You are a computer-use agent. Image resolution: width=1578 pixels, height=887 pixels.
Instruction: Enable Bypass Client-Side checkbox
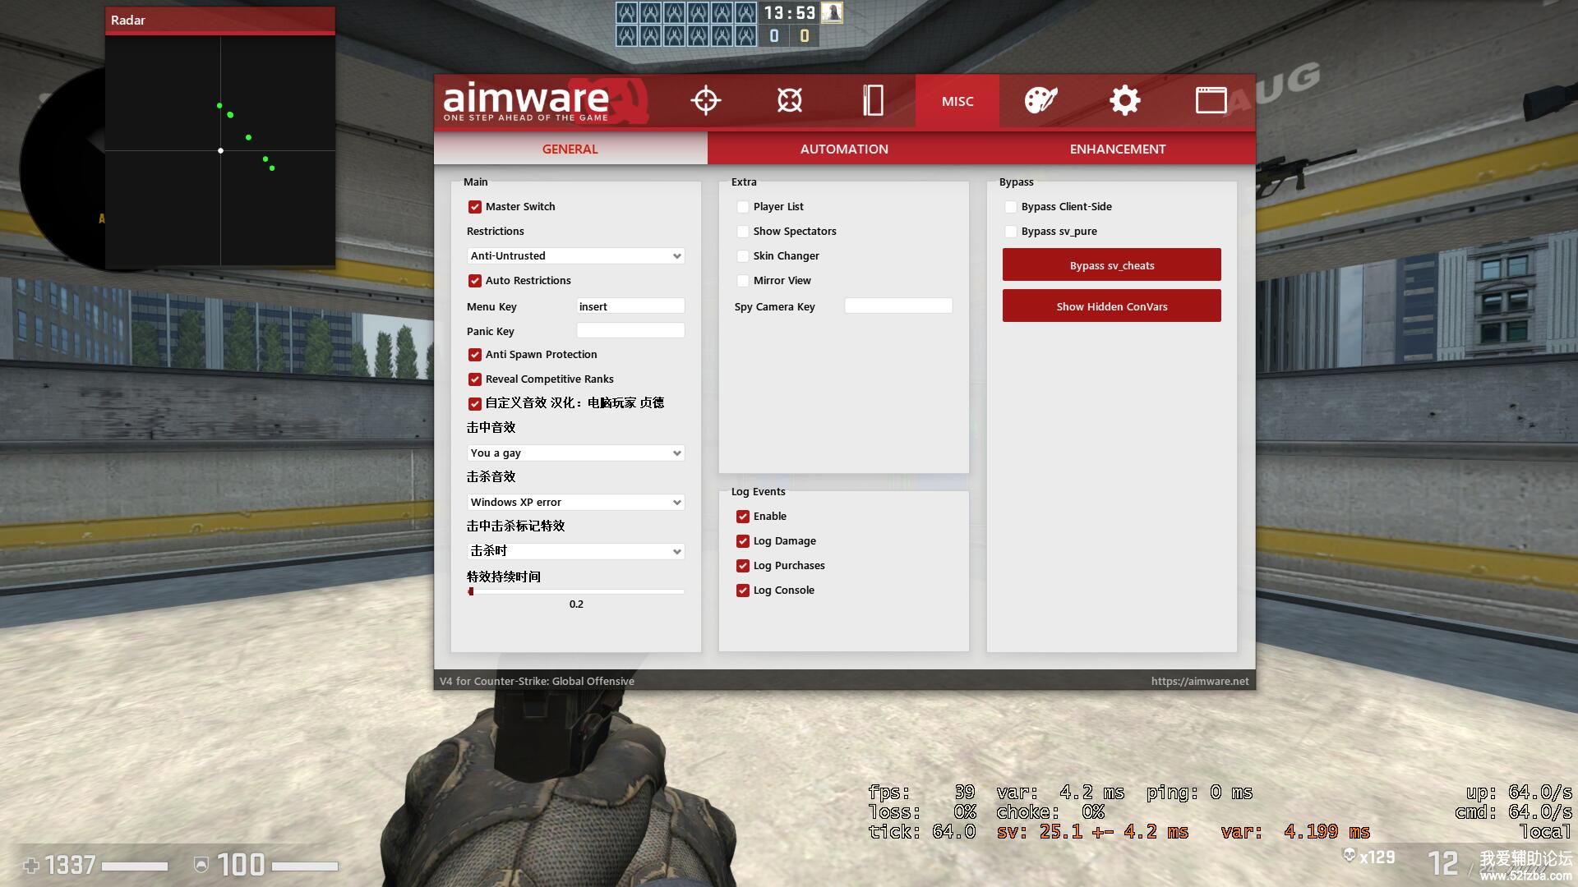tap(1011, 207)
